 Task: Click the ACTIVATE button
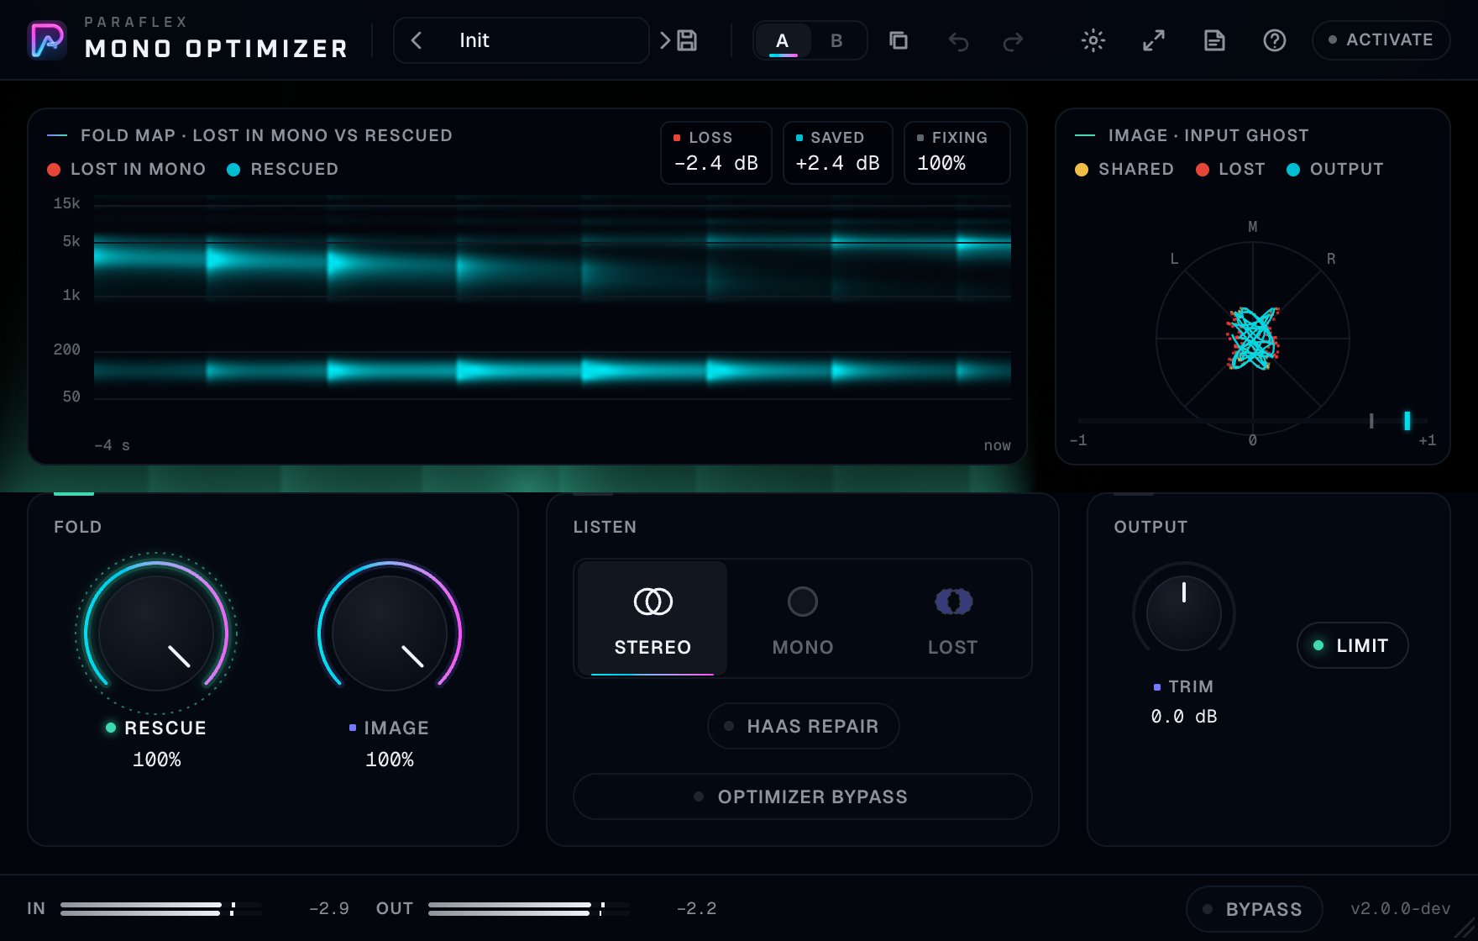point(1381,39)
